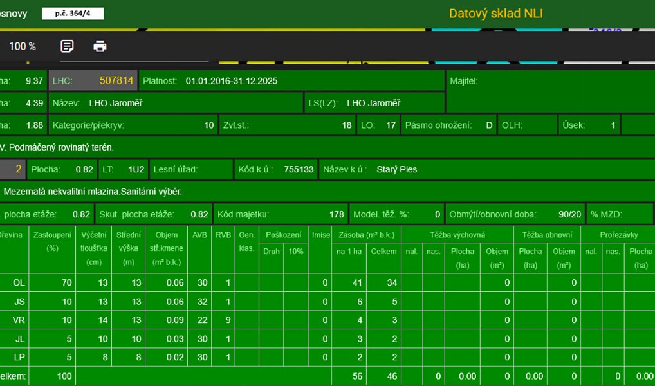
Task: Select the Model. těž. % value 0
Action: tap(438, 215)
